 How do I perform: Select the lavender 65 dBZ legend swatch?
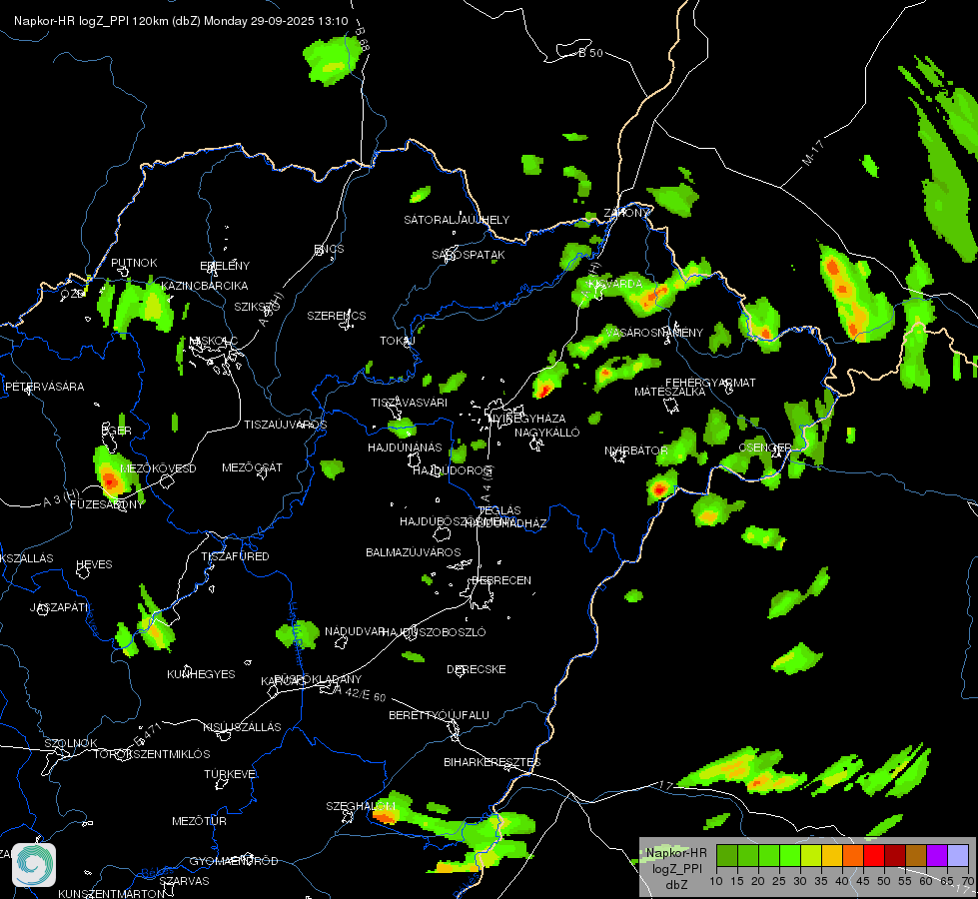point(958,856)
